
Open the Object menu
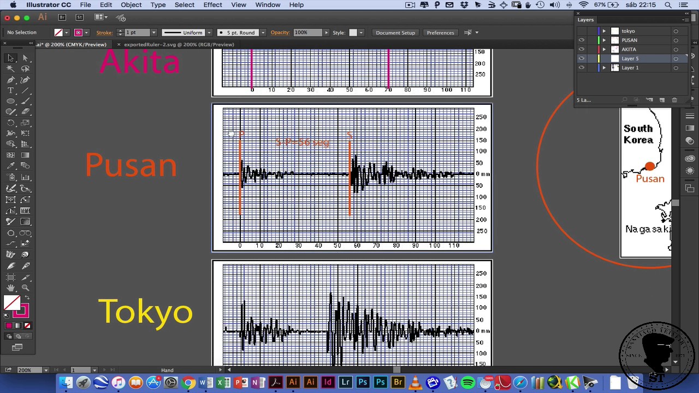coord(131,5)
